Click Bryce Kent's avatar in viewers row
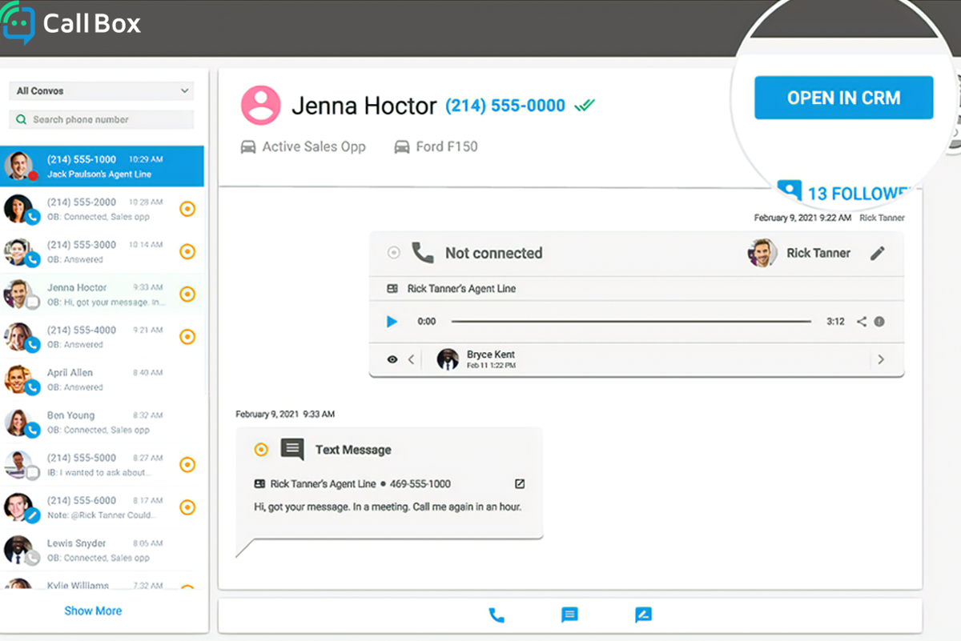The width and height of the screenshot is (961, 641). (448, 359)
